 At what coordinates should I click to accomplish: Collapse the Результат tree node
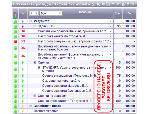[31, 21]
